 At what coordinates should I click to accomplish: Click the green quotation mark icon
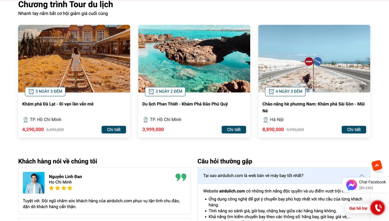[181, 177]
